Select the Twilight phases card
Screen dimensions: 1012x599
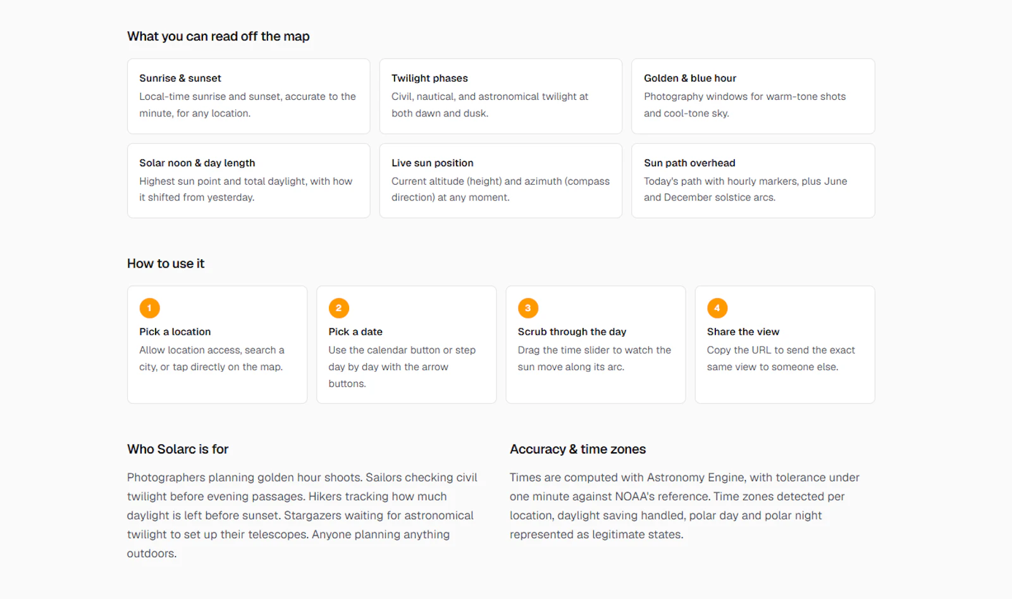500,96
